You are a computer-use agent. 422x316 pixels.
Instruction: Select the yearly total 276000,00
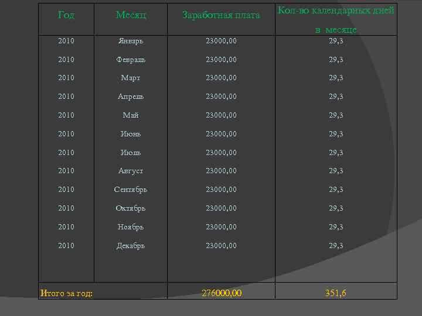point(222,293)
